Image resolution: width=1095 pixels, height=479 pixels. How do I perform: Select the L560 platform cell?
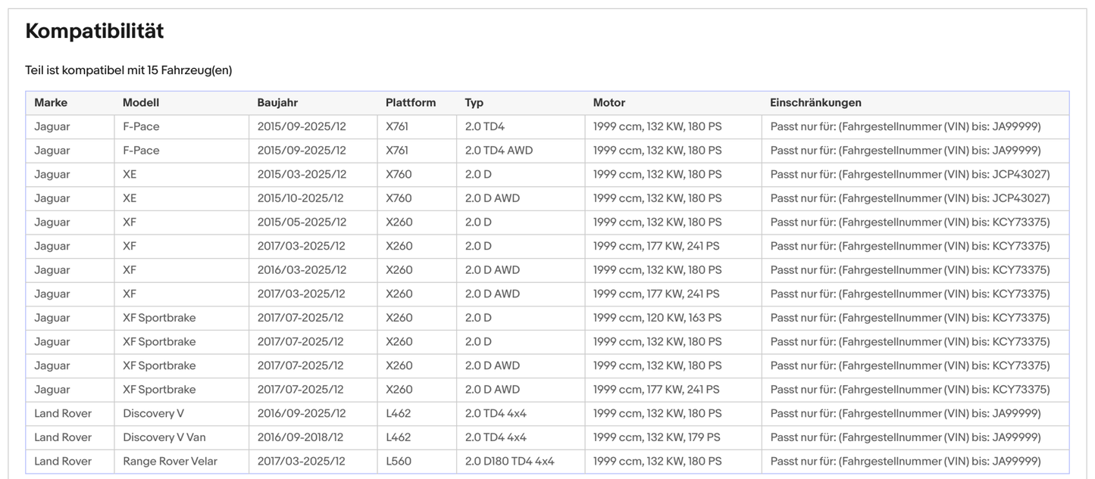tap(399, 462)
